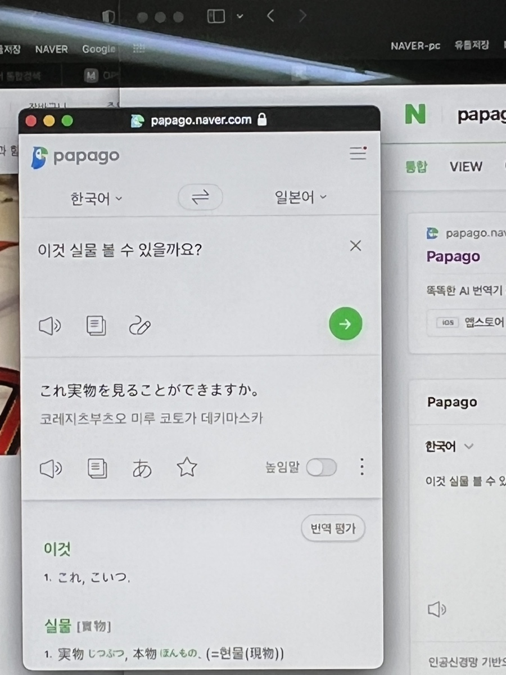Image resolution: width=506 pixels, height=675 pixels.
Task: Click the sidebar dropdown chevron next to sidebar icon
Action: click(240, 17)
